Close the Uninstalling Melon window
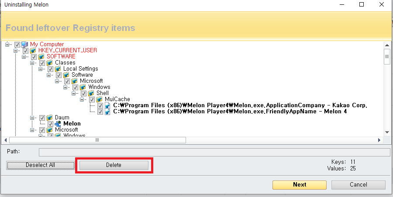This screenshot has width=393, height=197. [x=382, y=4]
